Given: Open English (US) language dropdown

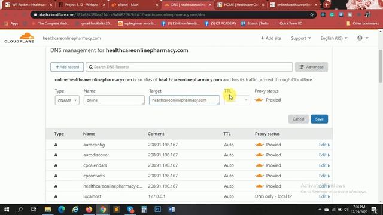Looking at the screenshot, I should click(334, 38).
